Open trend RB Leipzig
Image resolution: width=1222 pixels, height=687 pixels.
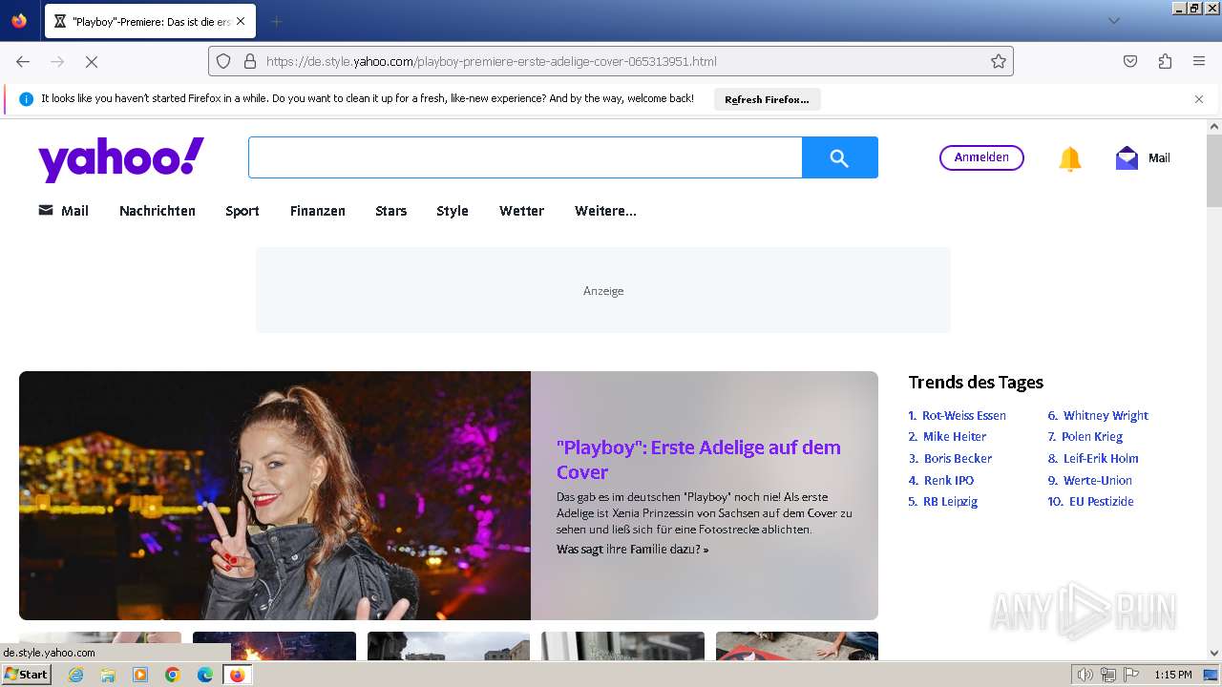(x=950, y=501)
